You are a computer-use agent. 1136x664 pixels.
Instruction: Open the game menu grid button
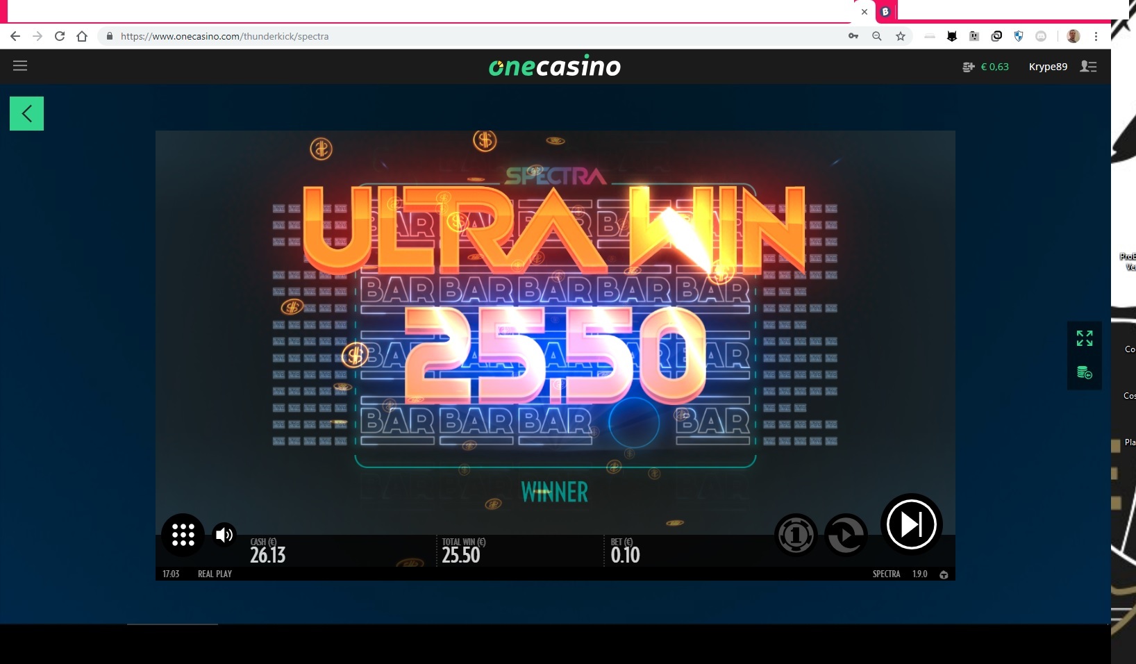coord(183,535)
